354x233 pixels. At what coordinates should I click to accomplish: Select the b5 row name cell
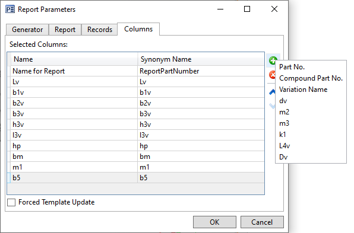[74, 178]
